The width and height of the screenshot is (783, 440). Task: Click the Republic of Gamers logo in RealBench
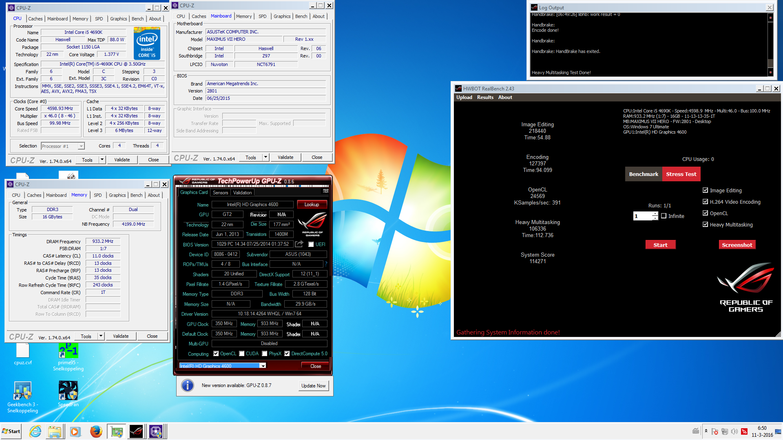tap(746, 287)
